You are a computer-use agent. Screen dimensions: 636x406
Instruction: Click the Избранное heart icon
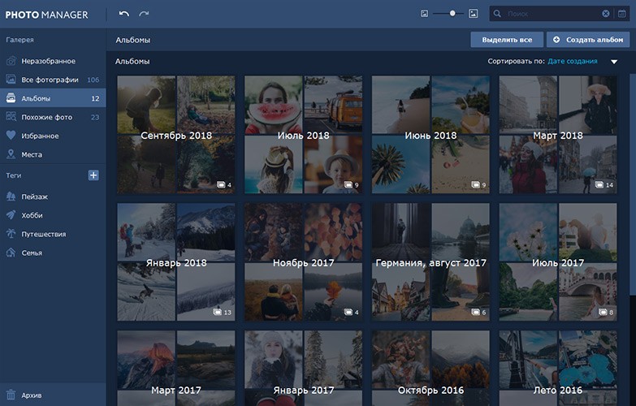[x=11, y=135]
